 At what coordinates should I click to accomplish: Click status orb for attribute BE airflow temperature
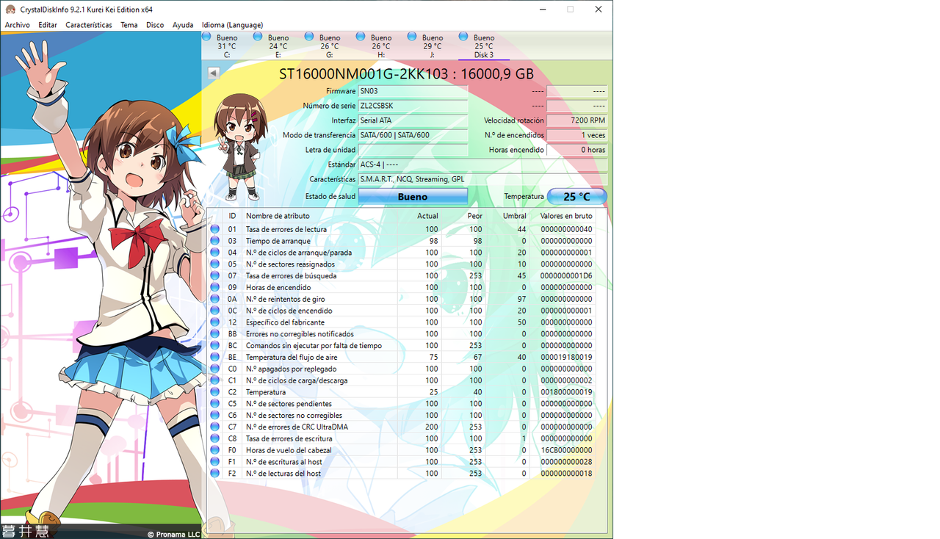(215, 357)
